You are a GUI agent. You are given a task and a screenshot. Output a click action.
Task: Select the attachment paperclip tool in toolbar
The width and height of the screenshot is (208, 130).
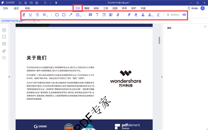point(118,15)
